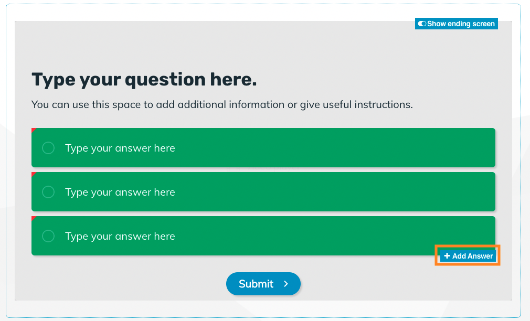Edit the additional information description text
This screenshot has height=321, width=530.
tap(222, 105)
